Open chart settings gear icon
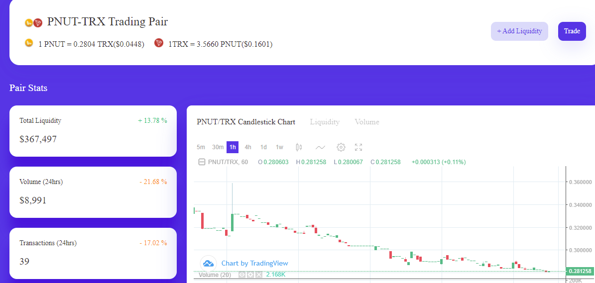 click(341, 147)
